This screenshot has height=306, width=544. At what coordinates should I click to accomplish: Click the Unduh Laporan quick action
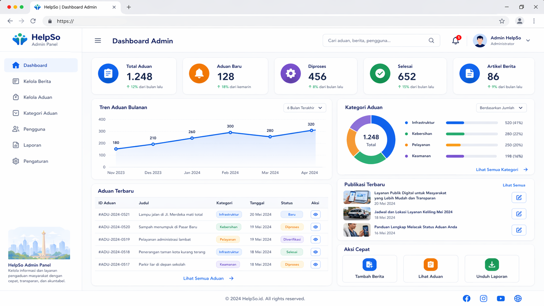[x=492, y=269]
